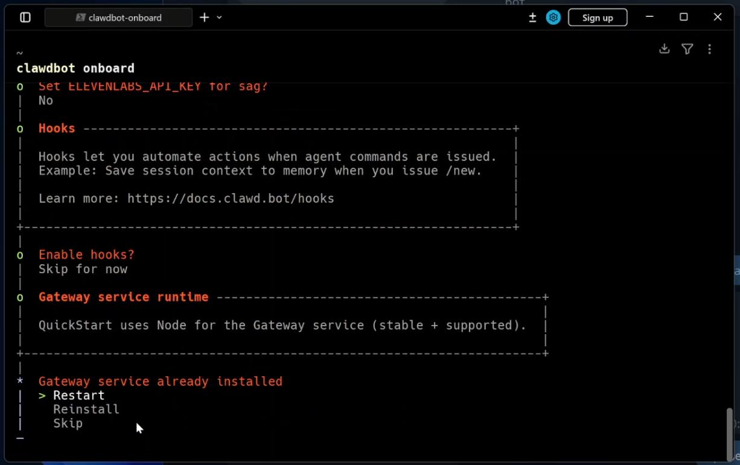This screenshot has width=740, height=465.
Task: Choose the Reinstall option
Action: click(86, 410)
